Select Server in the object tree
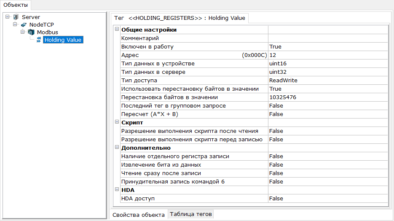 [31, 17]
